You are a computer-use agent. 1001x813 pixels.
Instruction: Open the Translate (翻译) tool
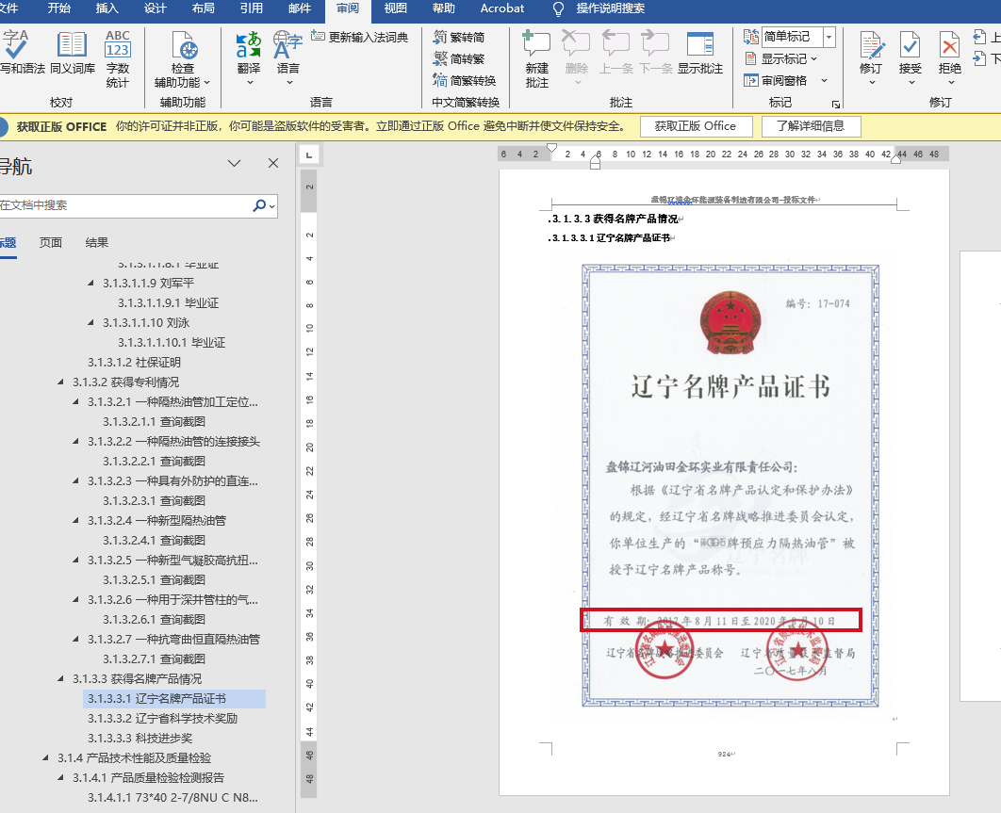[x=248, y=58]
